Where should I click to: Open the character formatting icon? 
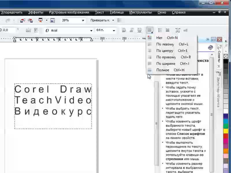point(178,30)
